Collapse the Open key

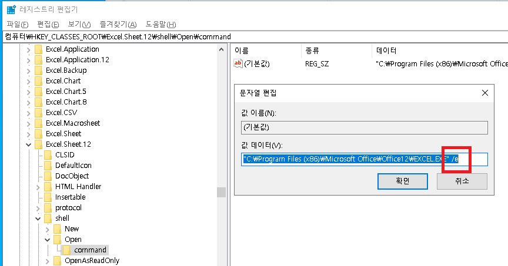[x=47, y=240]
